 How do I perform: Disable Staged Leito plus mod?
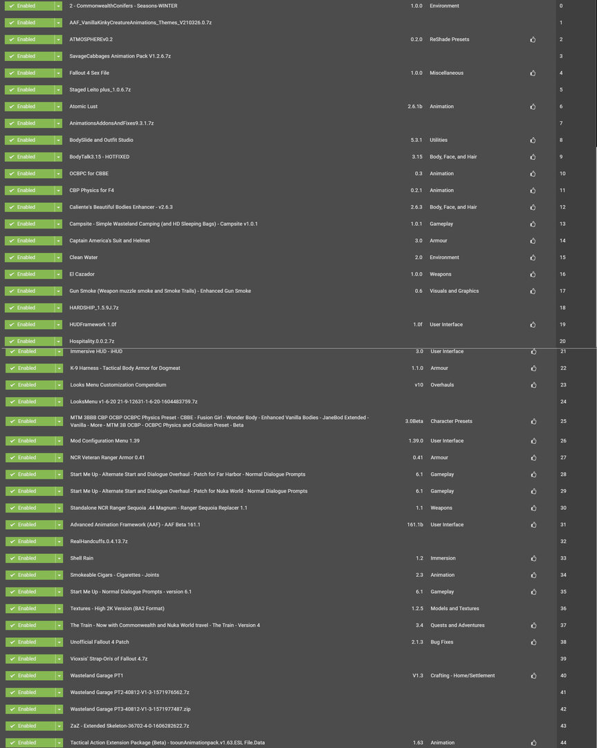[x=30, y=89]
